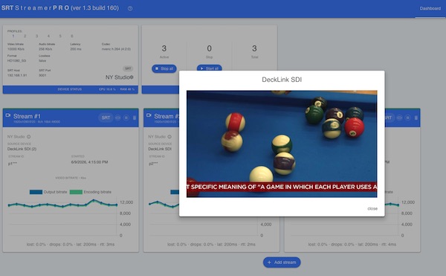Select profile 4

(x=48, y=36)
